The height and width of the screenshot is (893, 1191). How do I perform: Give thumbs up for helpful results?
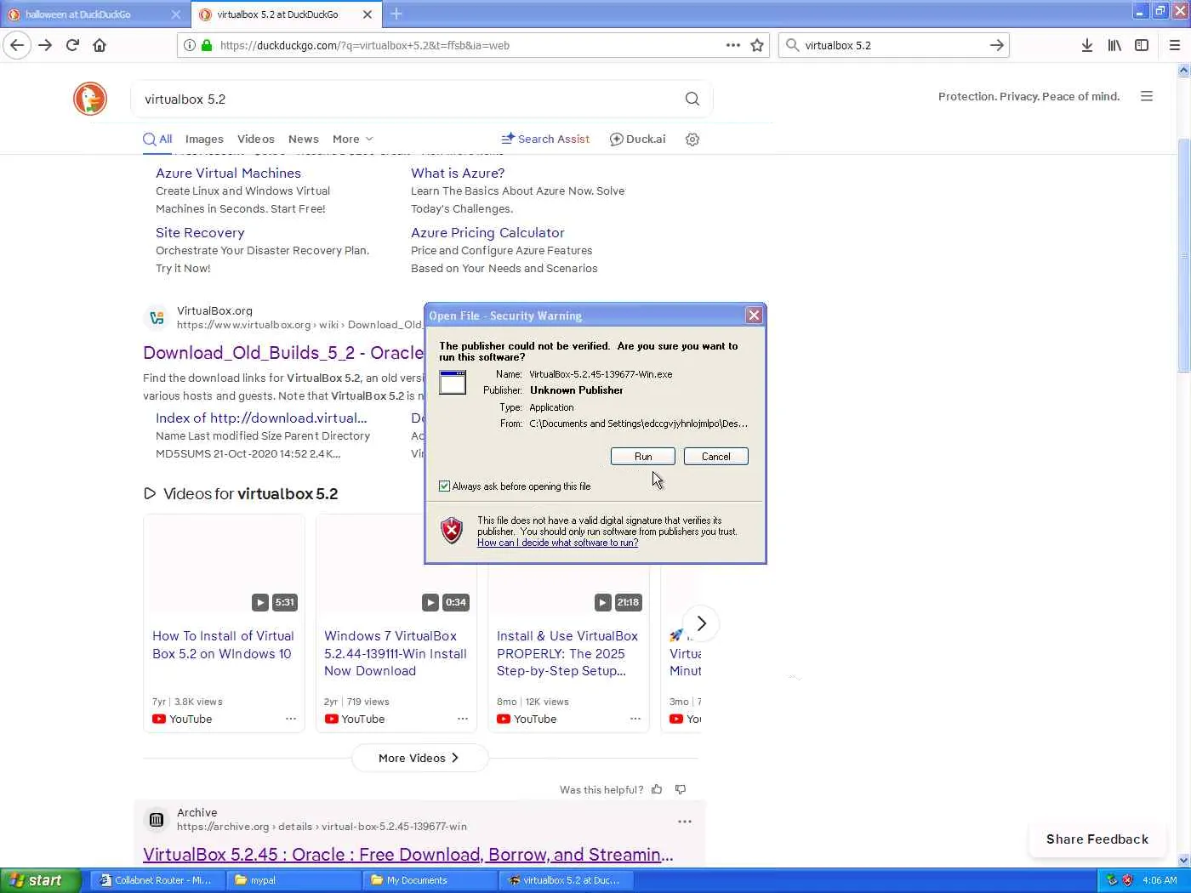[657, 789]
